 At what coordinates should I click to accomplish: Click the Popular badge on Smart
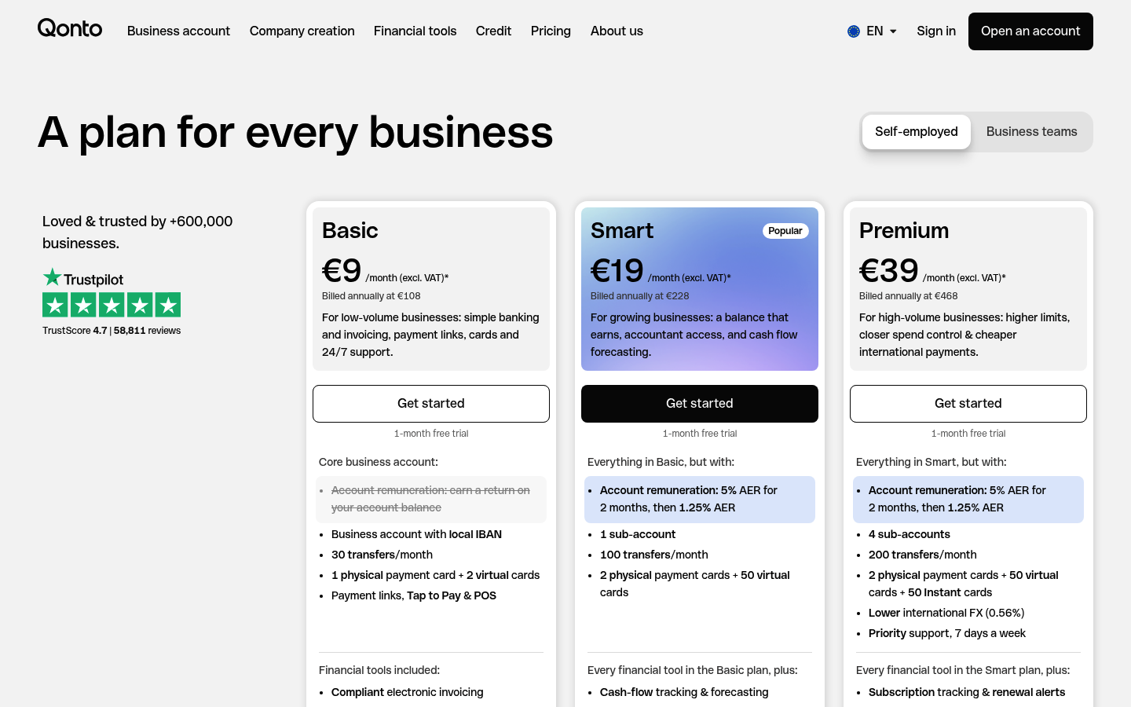tap(785, 231)
